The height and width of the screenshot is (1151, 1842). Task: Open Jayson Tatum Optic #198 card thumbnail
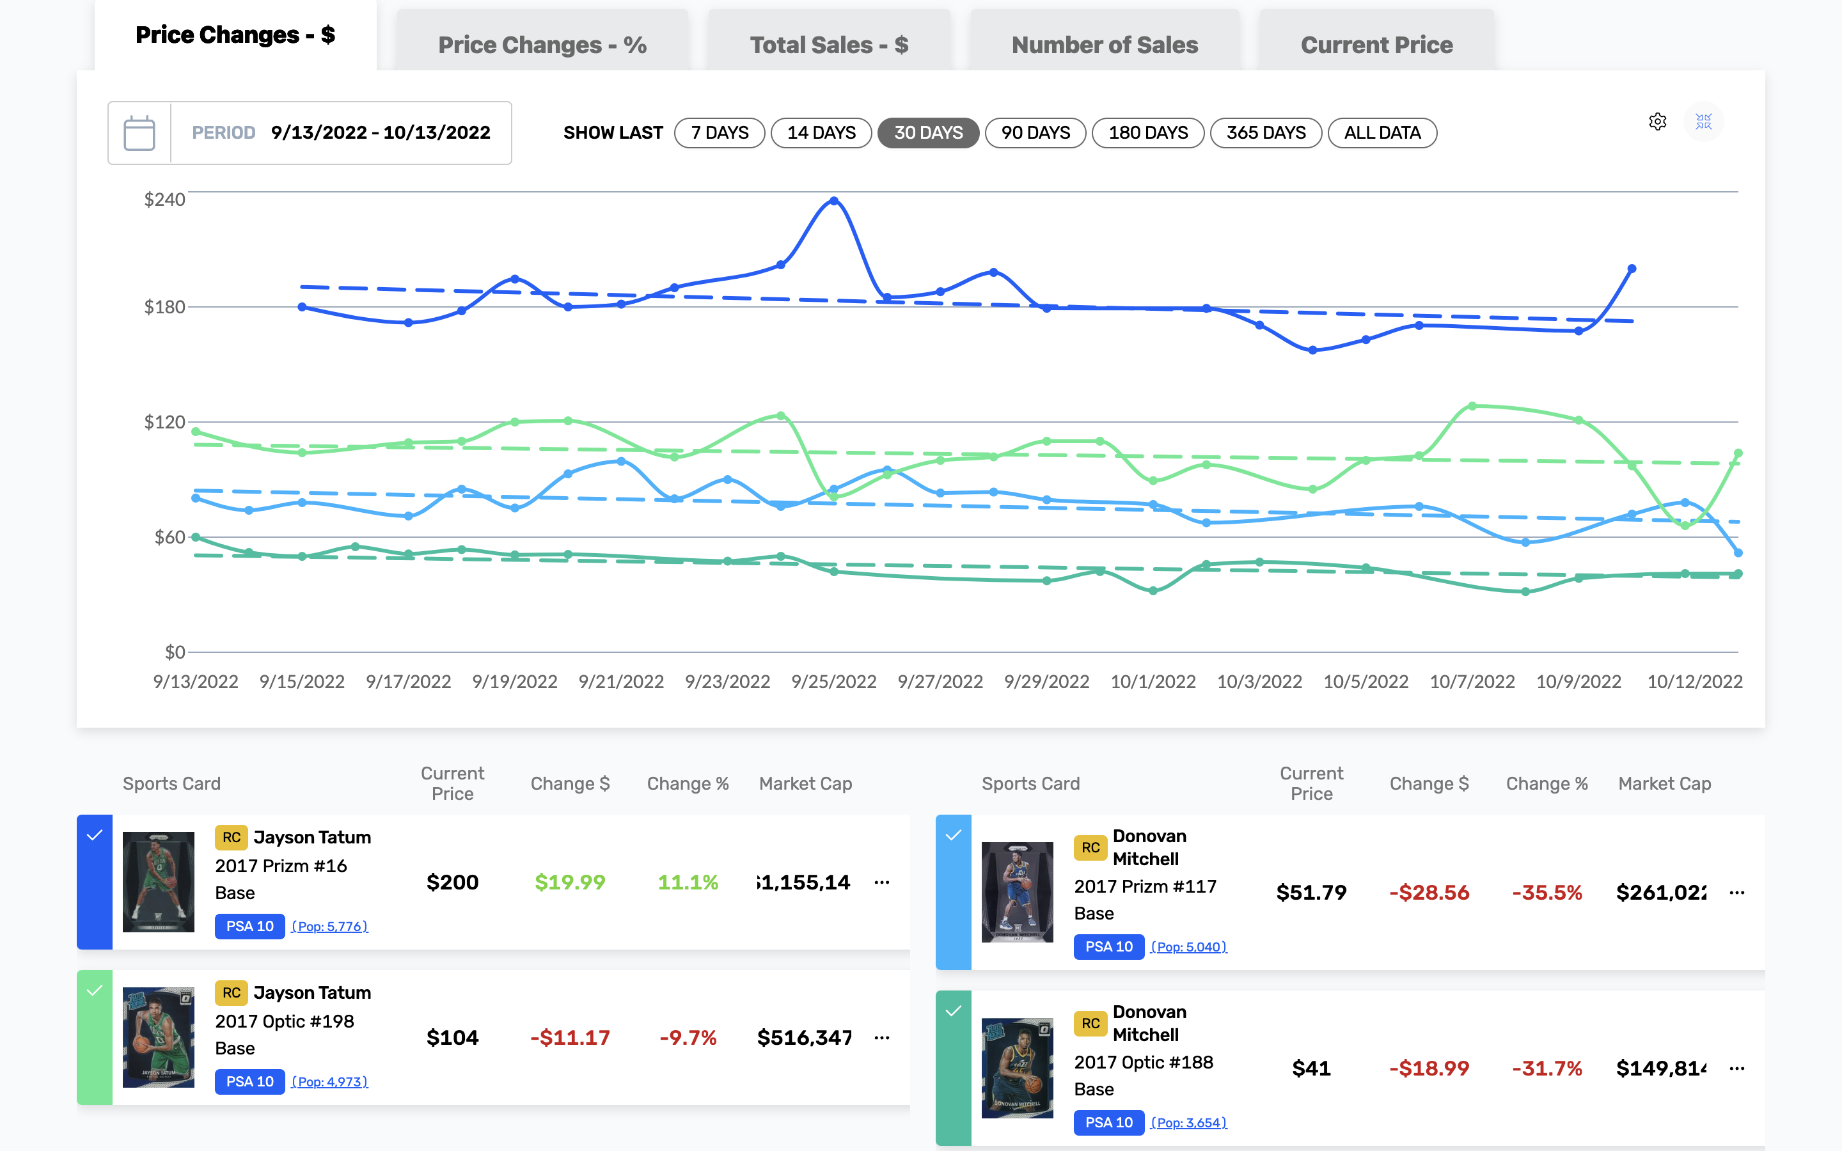pos(159,1038)
